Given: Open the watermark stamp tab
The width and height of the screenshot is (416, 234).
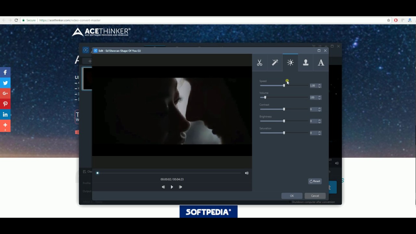Looking at the screenshot, I should pos(305,63).
